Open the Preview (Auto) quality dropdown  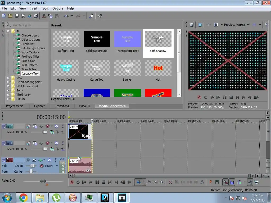coord(248,25)
